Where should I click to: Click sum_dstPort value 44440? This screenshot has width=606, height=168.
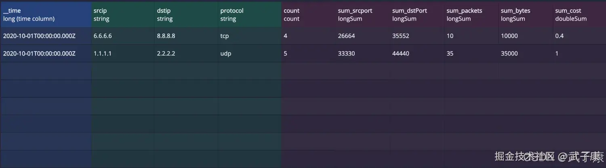[x=401, y=53]
